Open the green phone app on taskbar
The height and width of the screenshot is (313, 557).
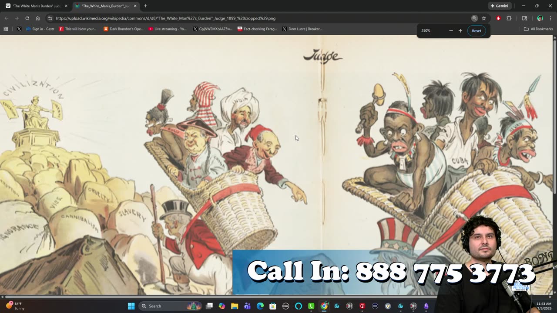[x=311, y=306]
